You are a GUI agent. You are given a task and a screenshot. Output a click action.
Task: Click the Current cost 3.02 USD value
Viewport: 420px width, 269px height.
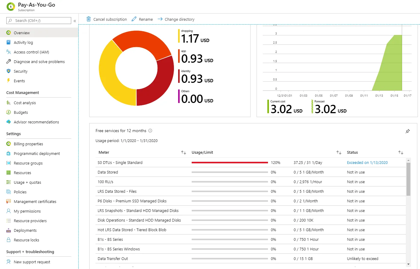click(x=286, y=109)
